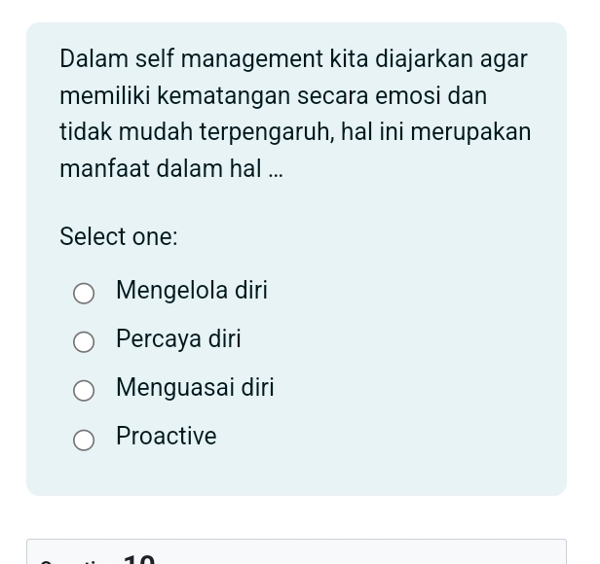Mark the Proactive radio button
This screenshot has height=564, width=600.
pyautogui.click(x=85, y=440)
